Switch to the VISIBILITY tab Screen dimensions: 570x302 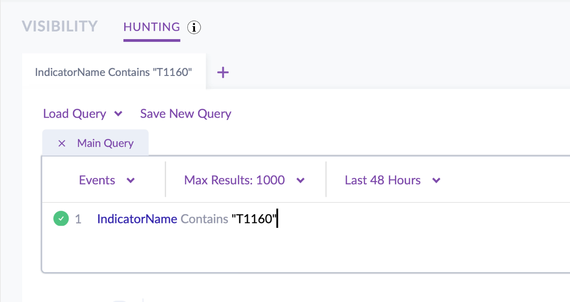pyautogui.click(x=60, y=27)
